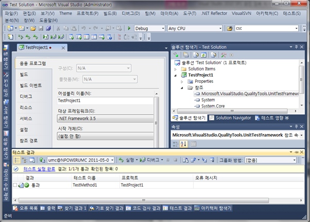Click Categorized icon in Properties panel
Viewport: 310px width, 222px height.
point(176,144)
